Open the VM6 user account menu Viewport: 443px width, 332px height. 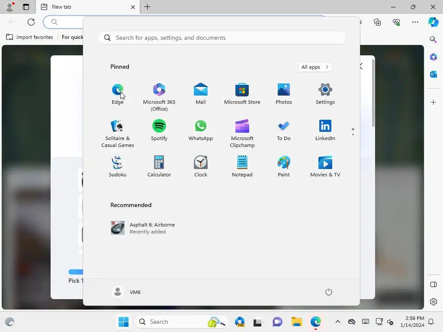[x=126, y=292]
